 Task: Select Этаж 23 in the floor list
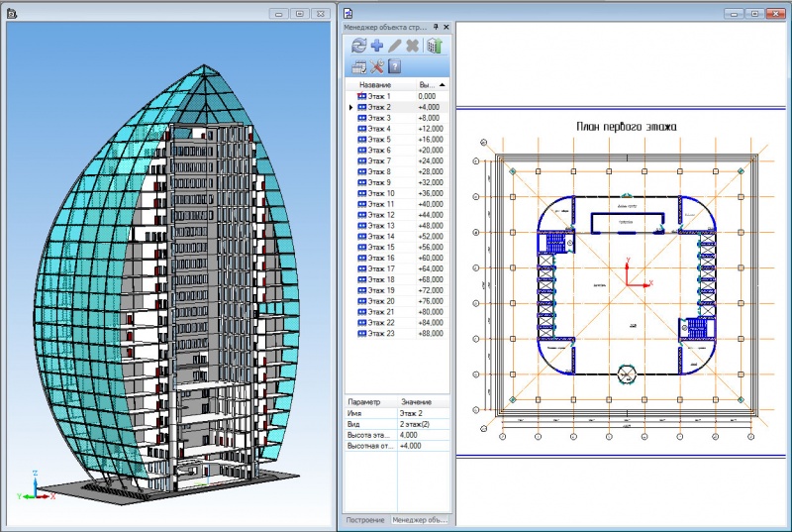382,333
